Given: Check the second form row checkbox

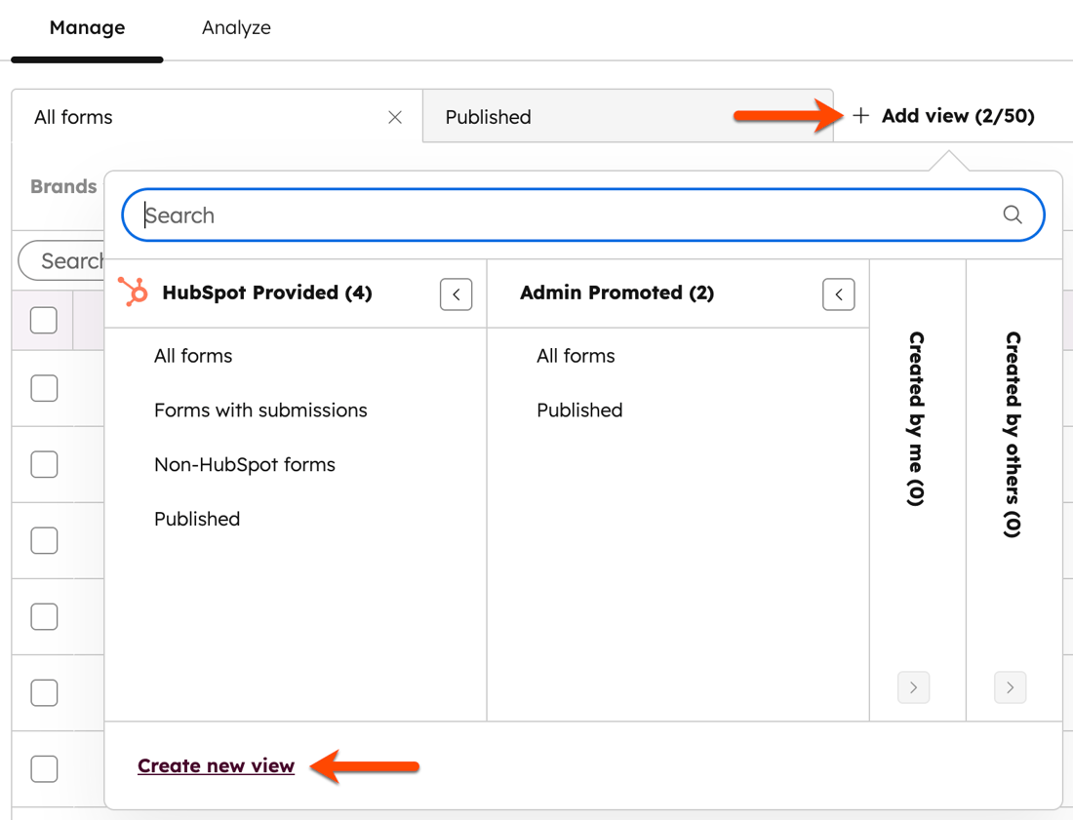Looking at the screenshot, I should 43,464.
